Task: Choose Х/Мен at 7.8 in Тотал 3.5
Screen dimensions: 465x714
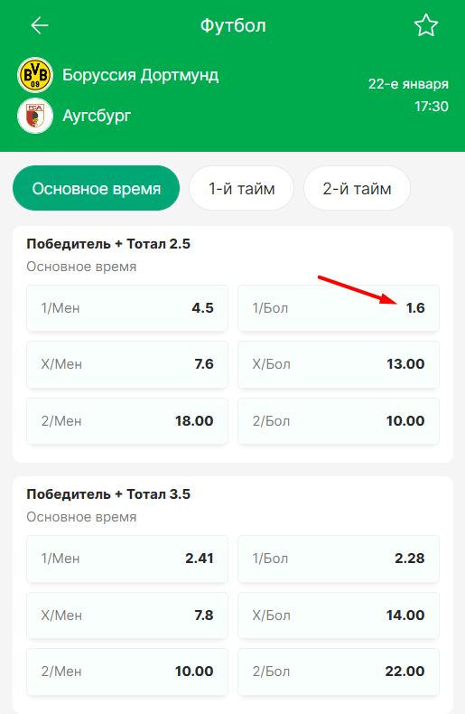Action: (127, 615)
